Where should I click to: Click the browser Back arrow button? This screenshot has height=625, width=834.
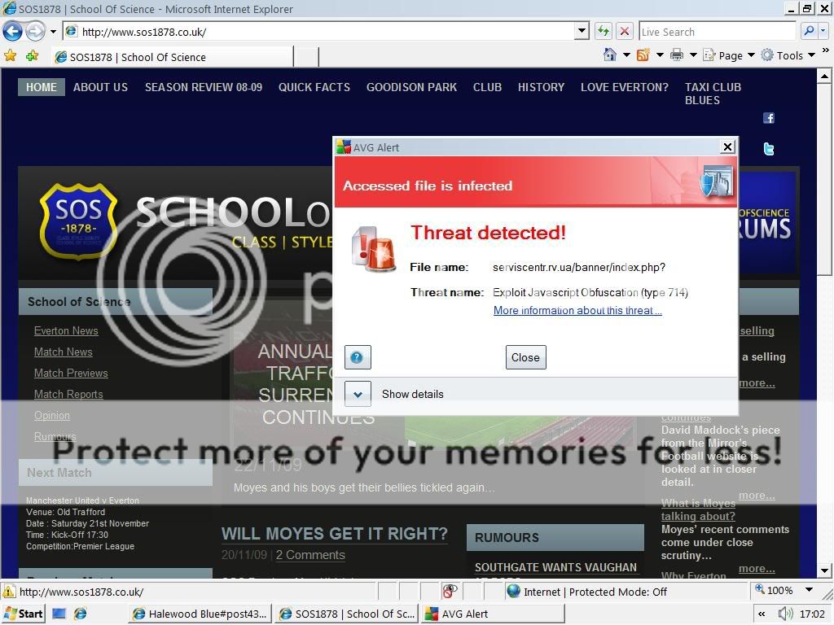click(12, 32)
